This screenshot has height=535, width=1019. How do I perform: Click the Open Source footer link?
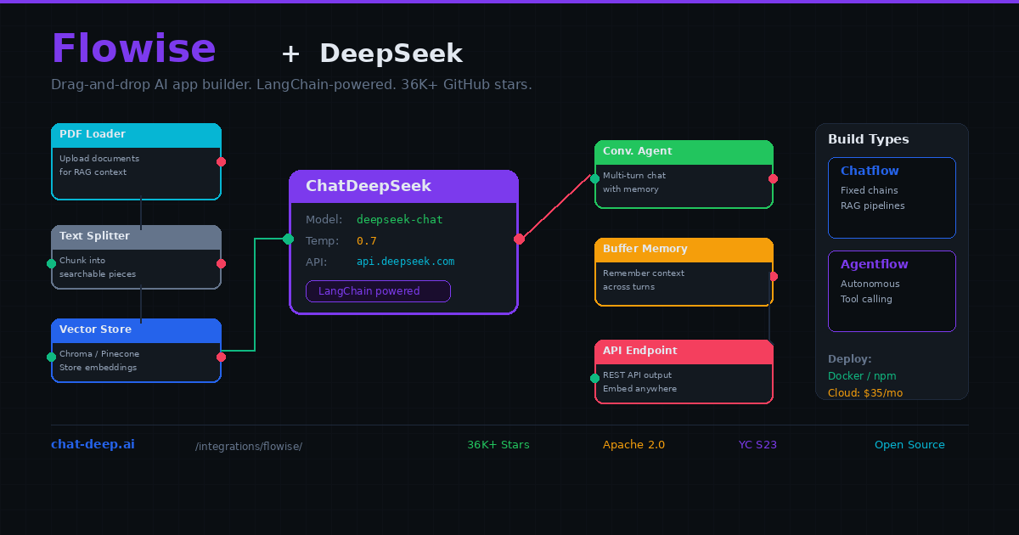pyautogui.click(x=909, y=444)
